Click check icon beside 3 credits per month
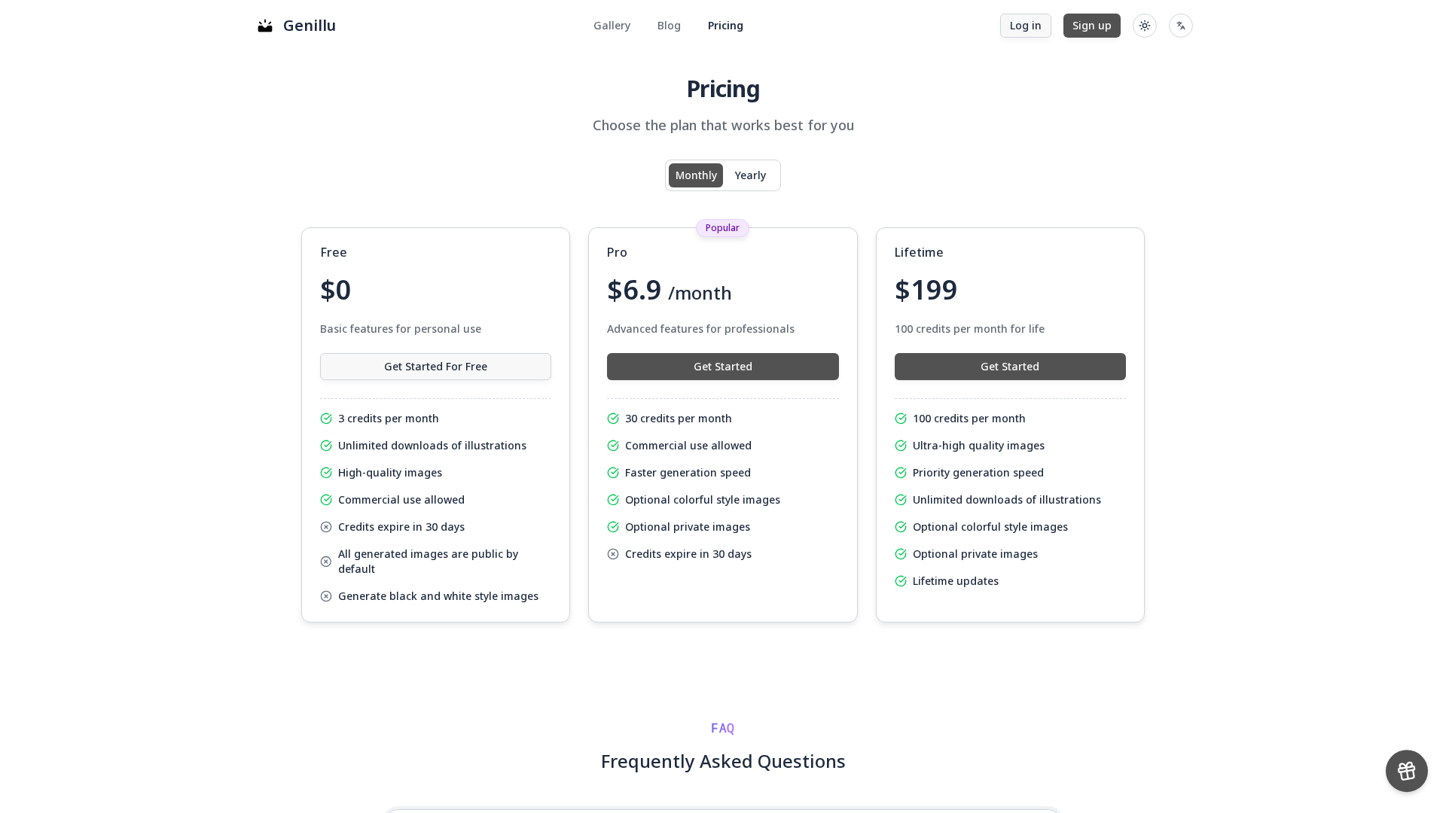The width and height of the screenshot is (1446, 813). pyautogui.click(x=326, y=419)
